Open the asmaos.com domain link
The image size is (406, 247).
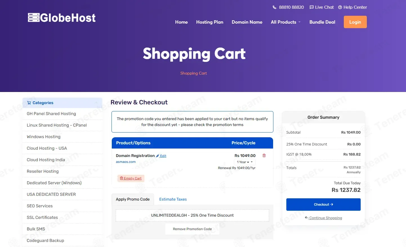pyautogui.click(x=126, y=162)
